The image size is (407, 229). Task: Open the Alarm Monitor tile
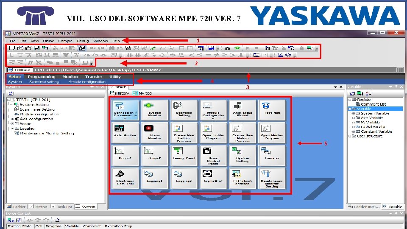tap(155, 133)
